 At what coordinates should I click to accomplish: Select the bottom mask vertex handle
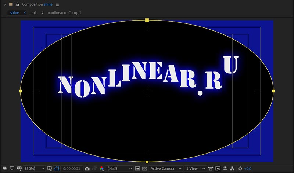147,162
